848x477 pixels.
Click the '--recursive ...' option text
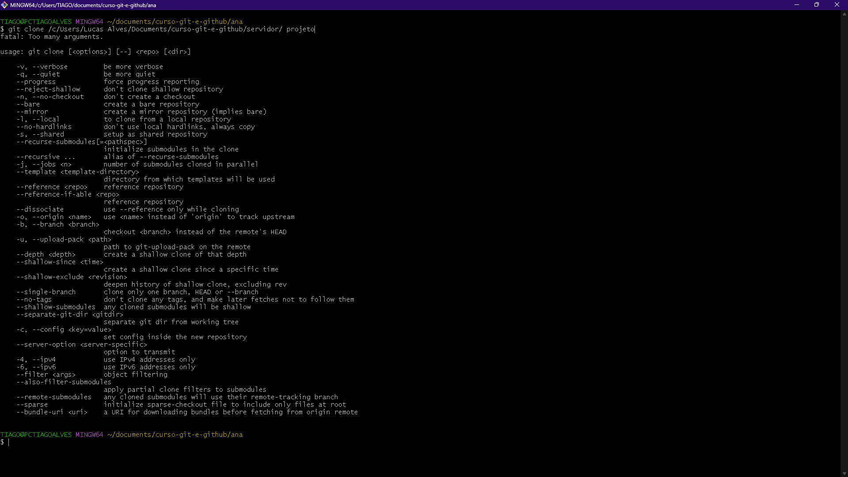coord(46,157)
